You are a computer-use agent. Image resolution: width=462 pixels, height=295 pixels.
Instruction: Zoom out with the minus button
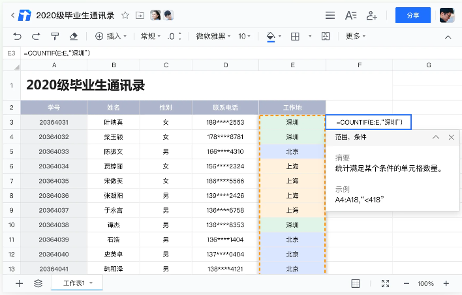407,283
